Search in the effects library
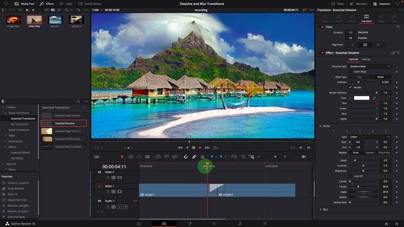 78,102
